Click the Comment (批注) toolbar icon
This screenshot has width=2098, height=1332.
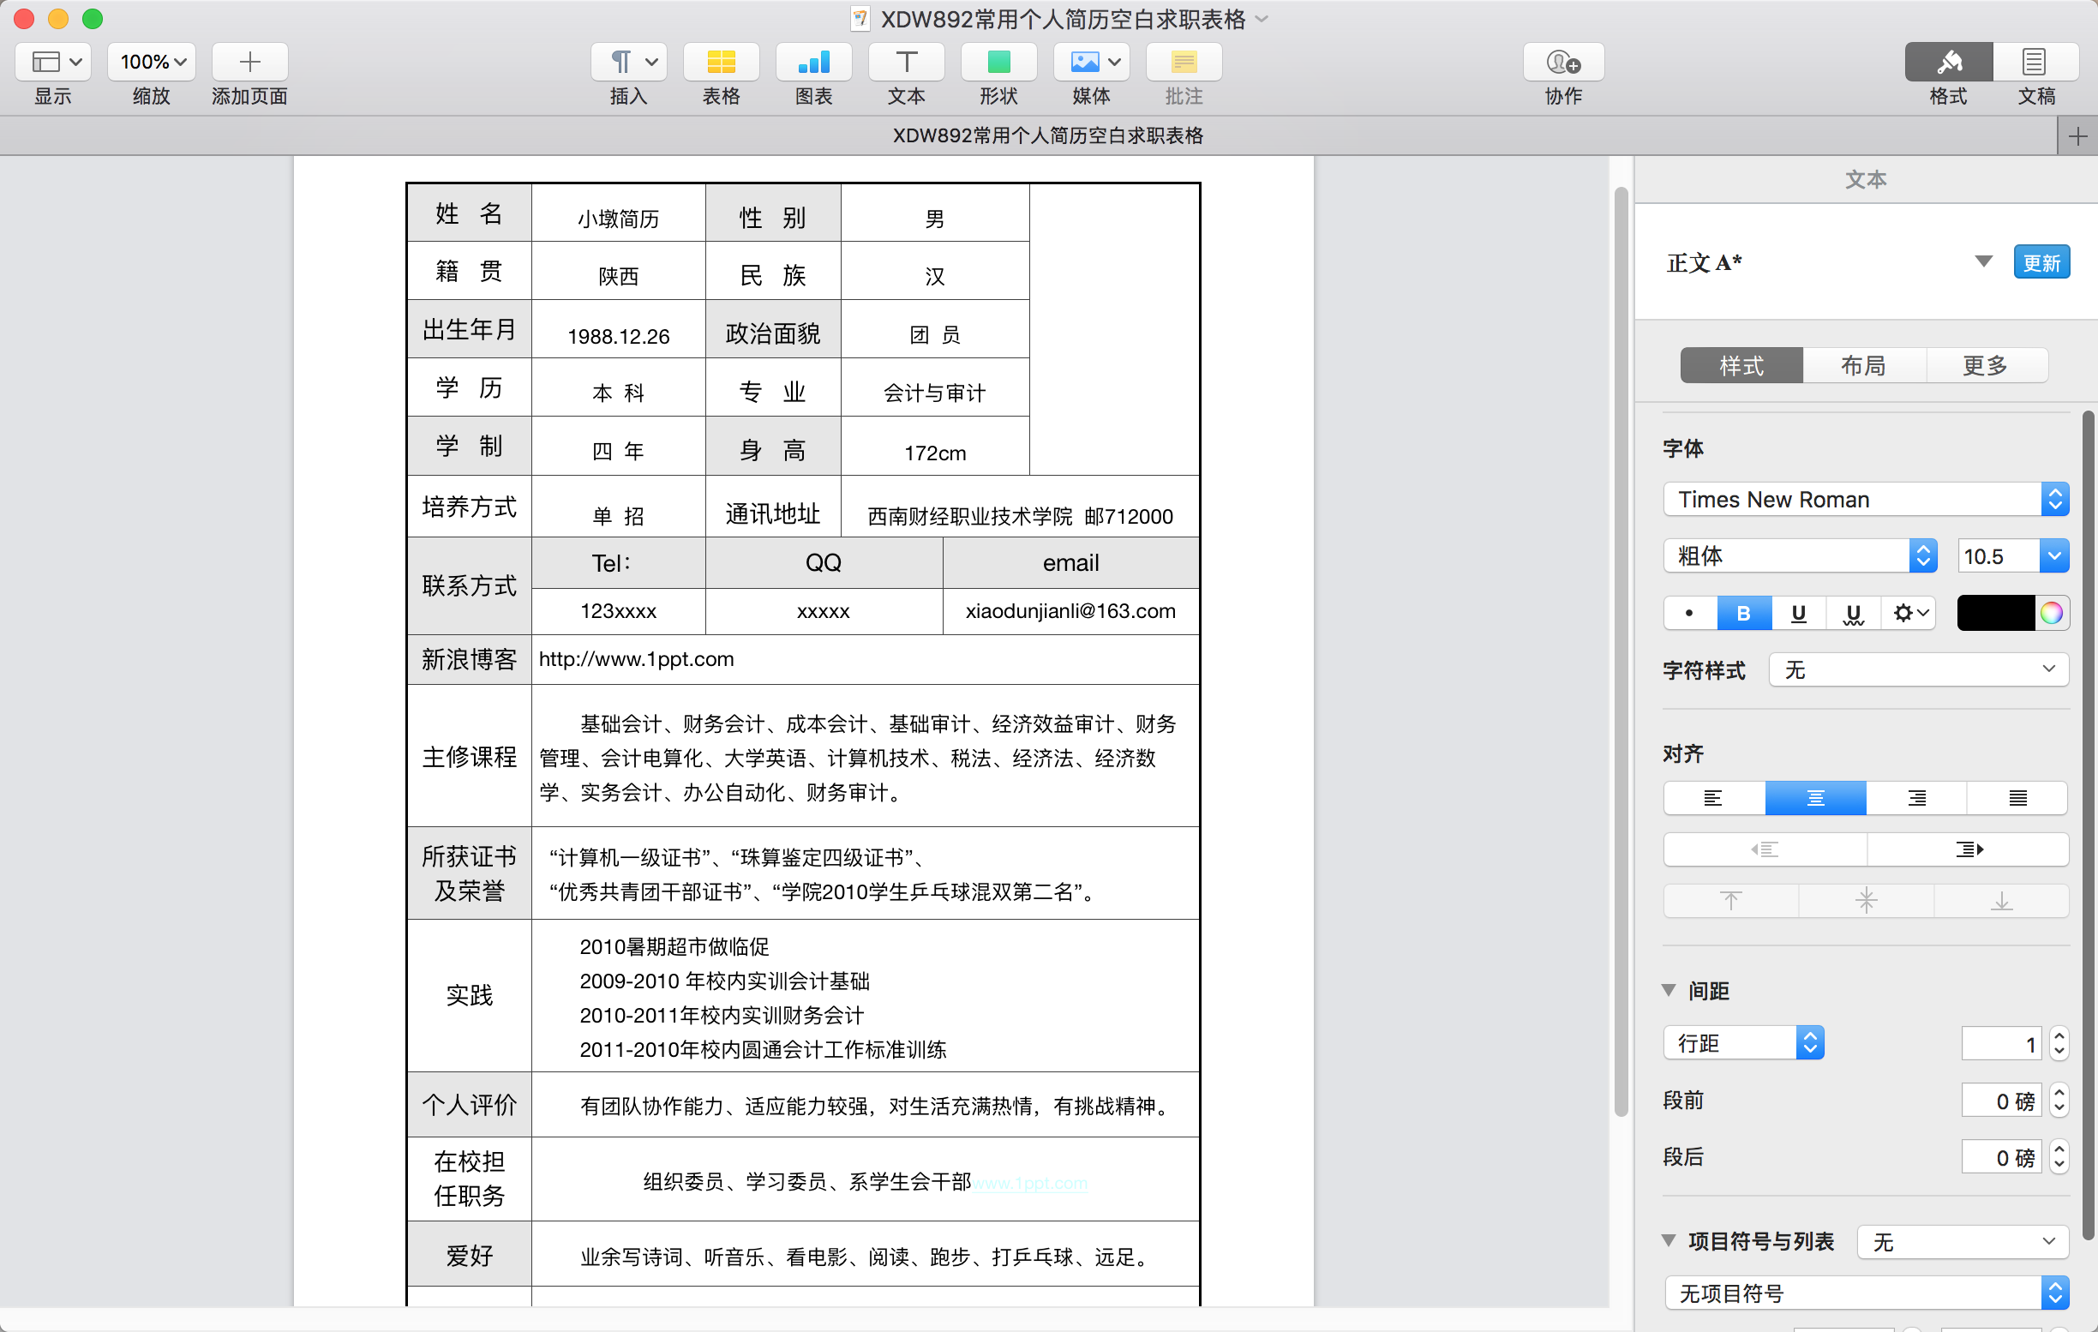[1184, 62]
